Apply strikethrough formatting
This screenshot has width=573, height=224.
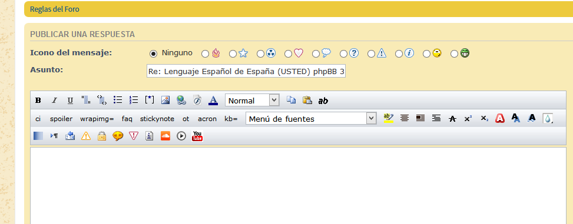452,119
